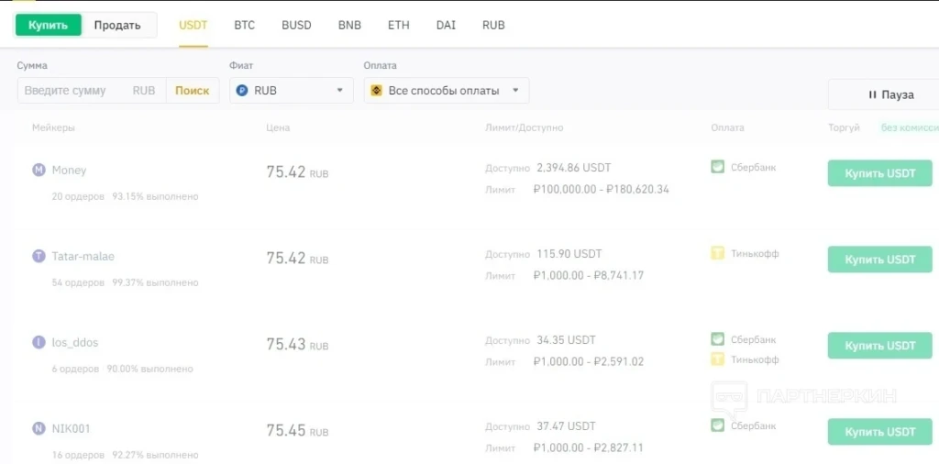Screen dimensions: 939x464
Task: Select the DAI tab
Action: click(447, 25)
